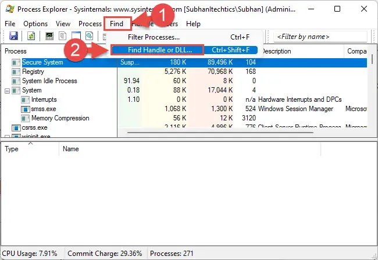Viewport: 378px width, 260px height.
Task: Click the 89,496 K working set value
Action: pos(220,62)
